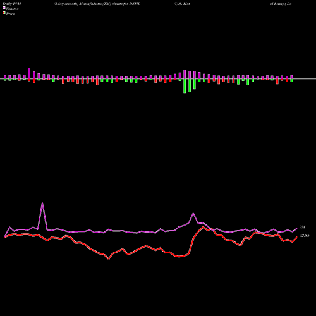Click the Volume legend color swatch
Viewport: 316px width, 316px height.
pos(4,8)
